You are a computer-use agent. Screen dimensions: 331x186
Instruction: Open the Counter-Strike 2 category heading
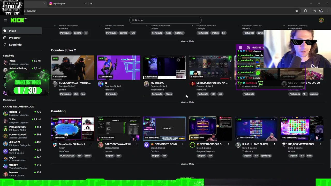click(63, 50)
